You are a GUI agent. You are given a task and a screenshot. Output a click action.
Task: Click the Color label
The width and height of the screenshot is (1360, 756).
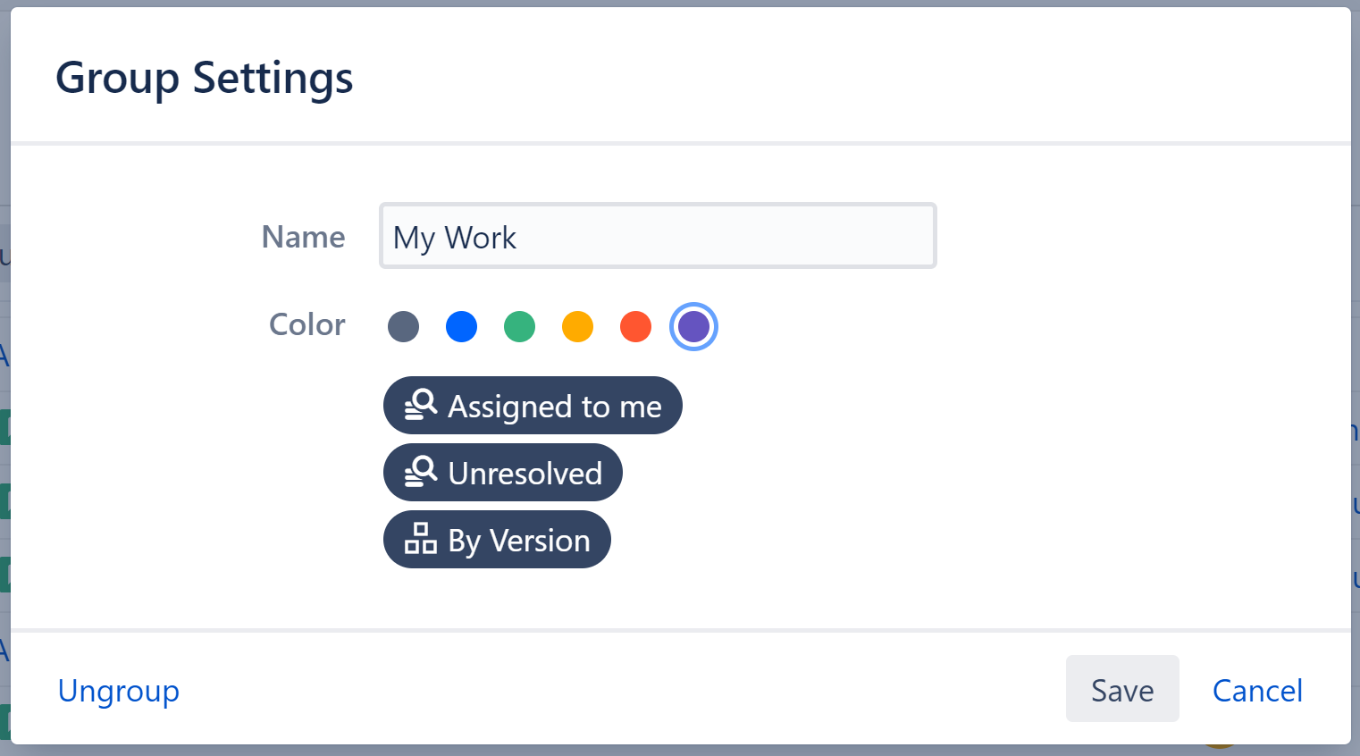(x=306, y=324)
